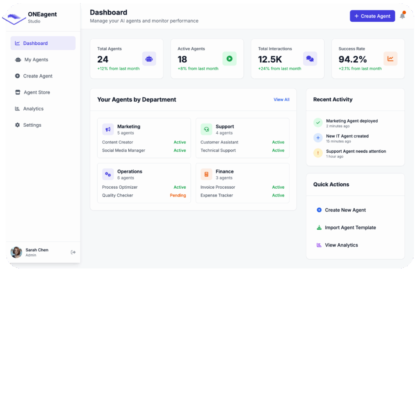Open the Support Agent needs attention activity
The width and height of the screenshot is (420, 420).
tap(356, 151)
